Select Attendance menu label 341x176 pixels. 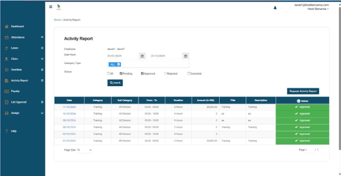18,37
